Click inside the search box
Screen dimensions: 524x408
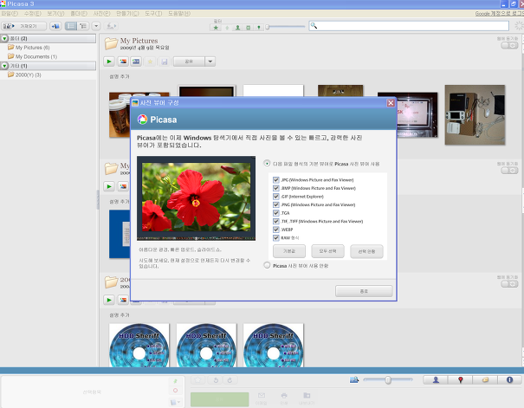(409, 26)
